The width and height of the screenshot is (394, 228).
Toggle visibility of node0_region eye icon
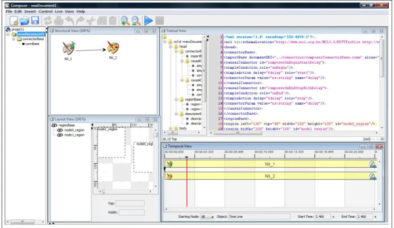60,130
